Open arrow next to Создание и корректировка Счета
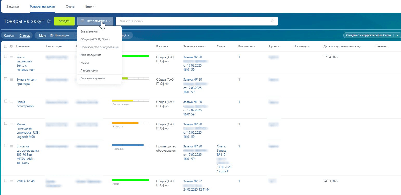This screenshot has width=401, height=195. [397, 35]
